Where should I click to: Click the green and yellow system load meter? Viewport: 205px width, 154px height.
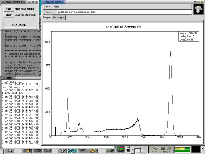click(182, 149)
